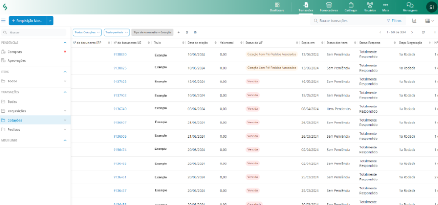Open the Todo período dropdown

coord(116,33)
